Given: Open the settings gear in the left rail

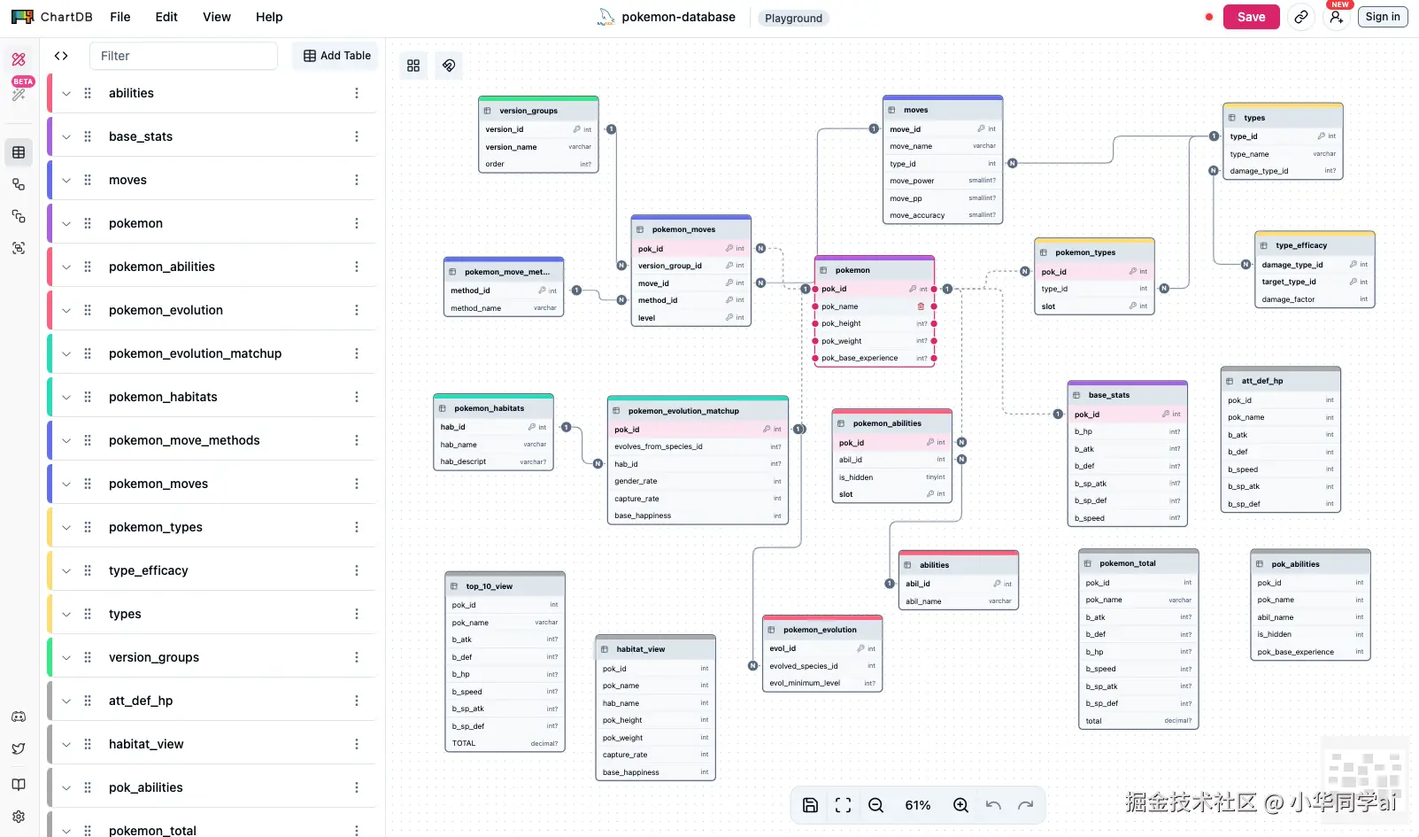Looking at the screenshot, I should (x=19, y=817).
